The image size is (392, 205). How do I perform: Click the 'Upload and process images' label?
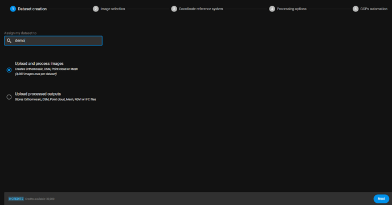tap(39, 64)
